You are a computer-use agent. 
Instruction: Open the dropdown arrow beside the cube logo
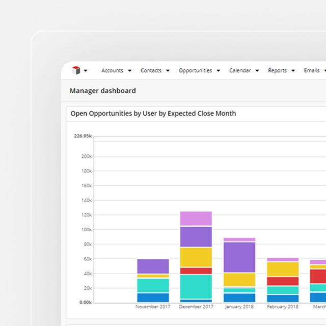pos(86,71)
